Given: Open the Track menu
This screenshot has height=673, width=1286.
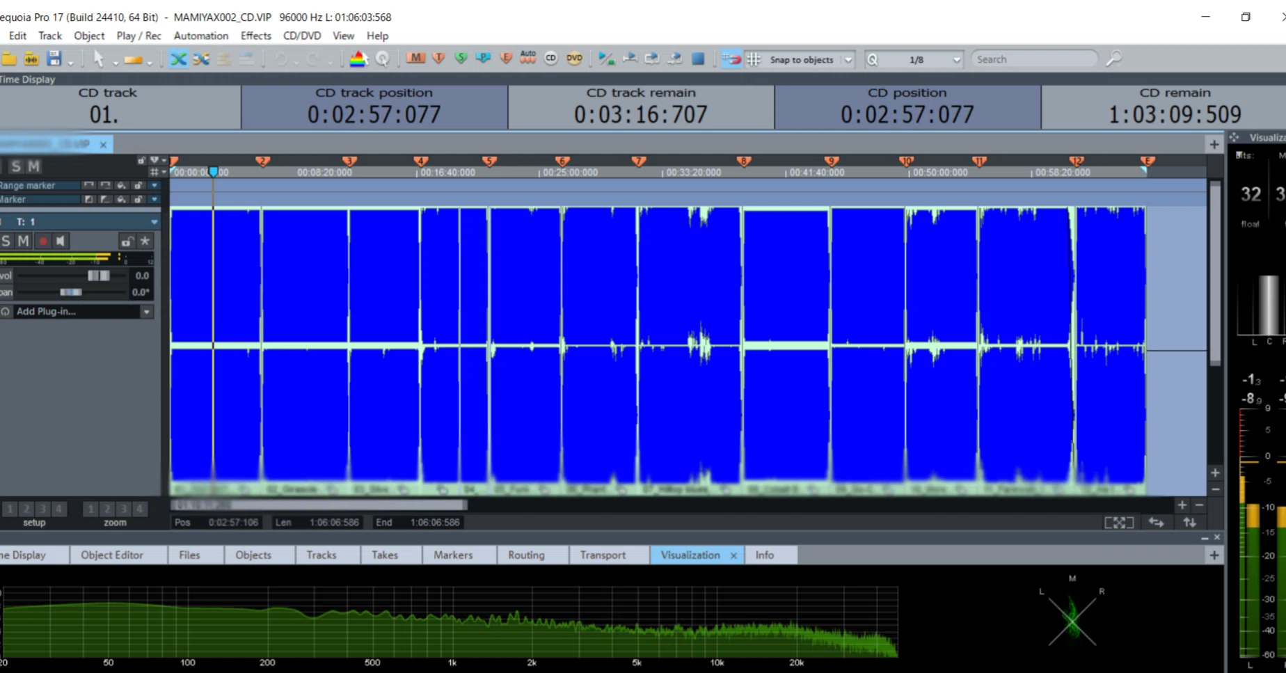Looking at the screenshot, I should (50, 35).
